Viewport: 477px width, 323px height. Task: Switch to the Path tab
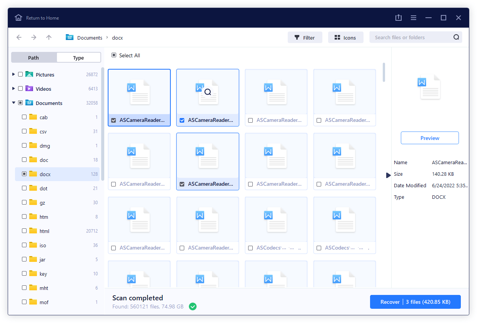coord(34,58)
